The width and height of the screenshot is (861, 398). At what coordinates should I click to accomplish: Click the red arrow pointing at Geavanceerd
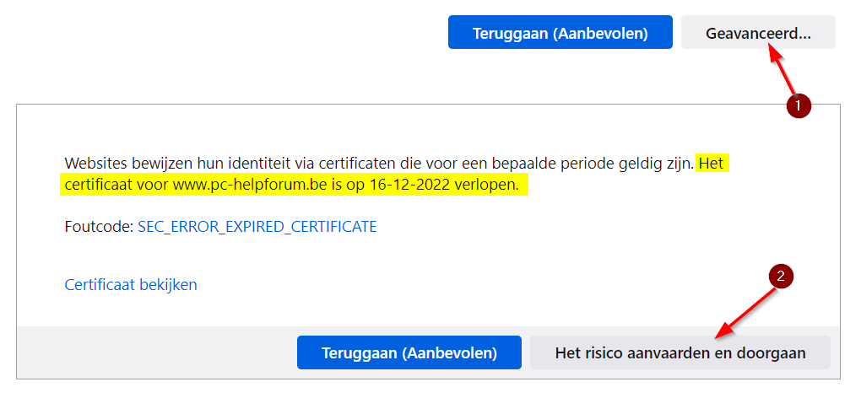point(783,73)
